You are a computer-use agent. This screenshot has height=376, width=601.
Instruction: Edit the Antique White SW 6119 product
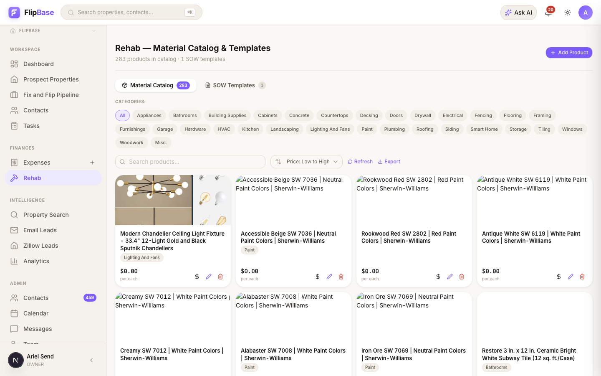tap(571, 277)
